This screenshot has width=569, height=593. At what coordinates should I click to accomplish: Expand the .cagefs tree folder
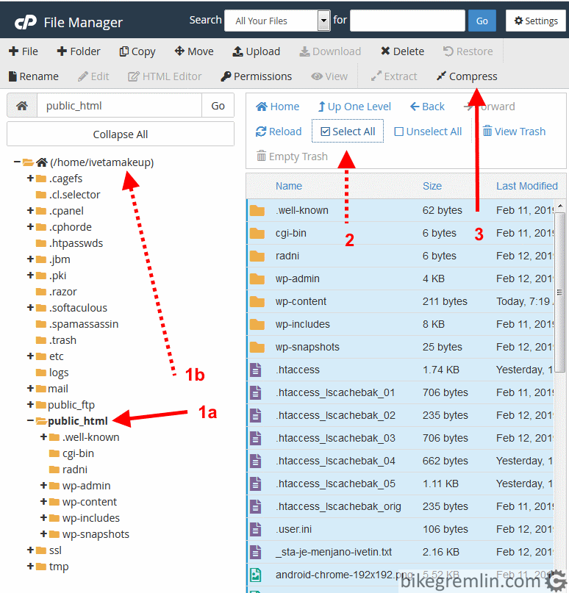click(x=31, y=178)
